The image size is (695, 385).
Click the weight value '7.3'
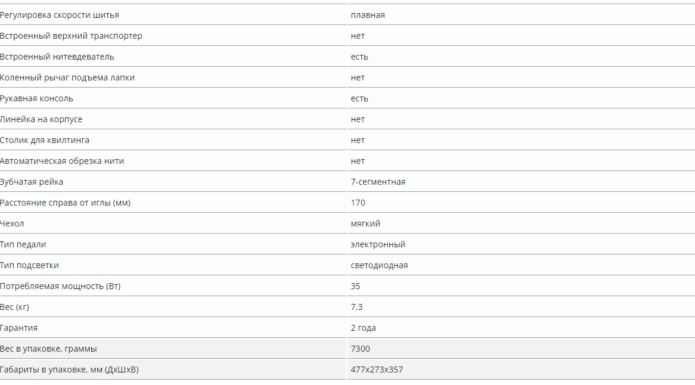point(356,306)
